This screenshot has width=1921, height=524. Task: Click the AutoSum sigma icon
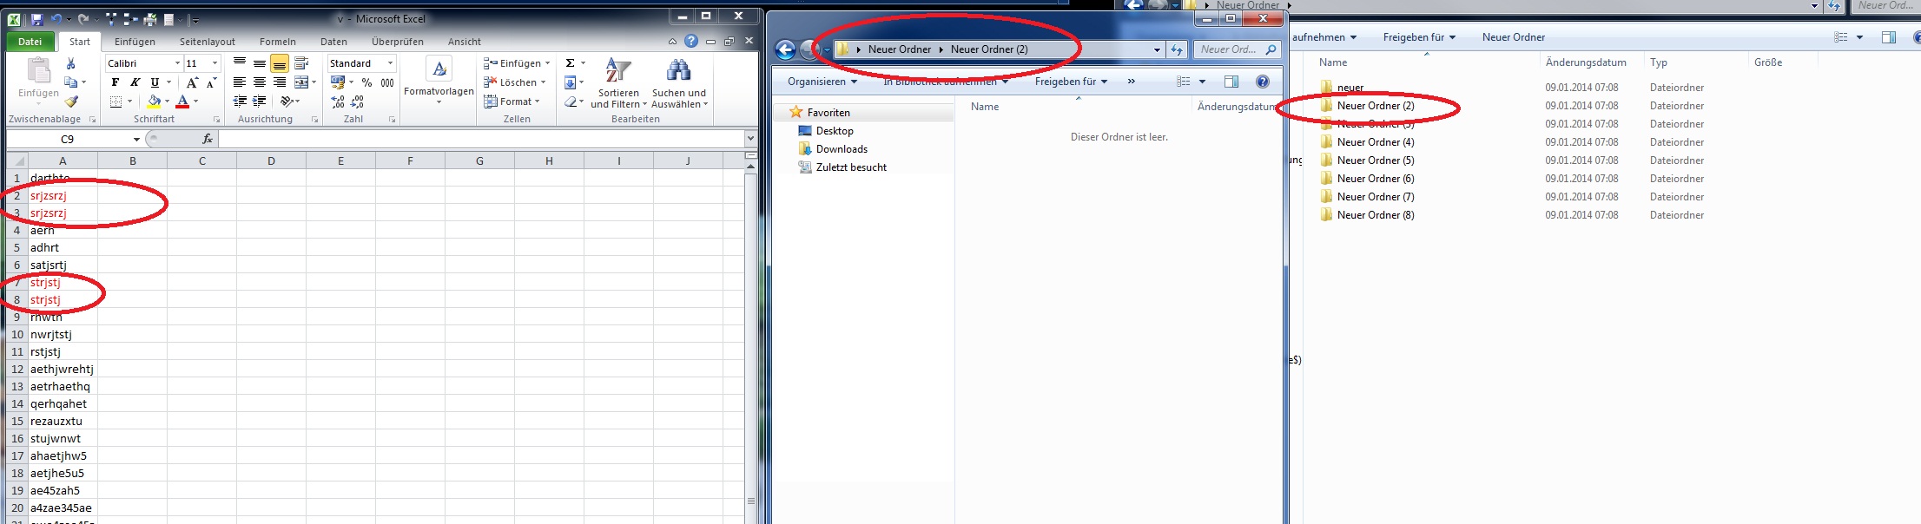(x=570, y=63)
